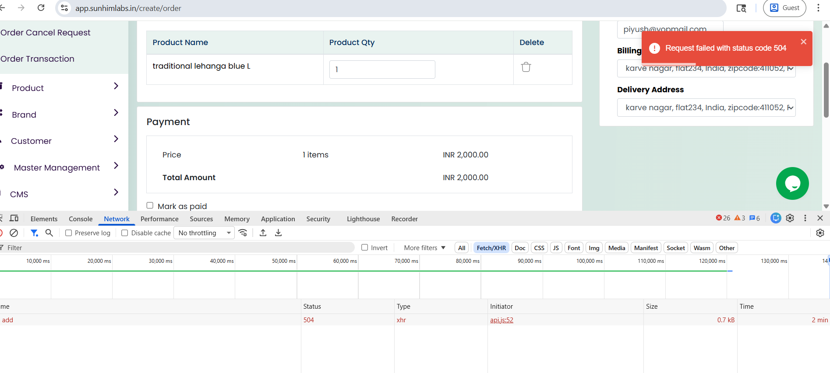Open the More filters dropdown
This screenshot has height=373, width=830.
coord(424,248)
